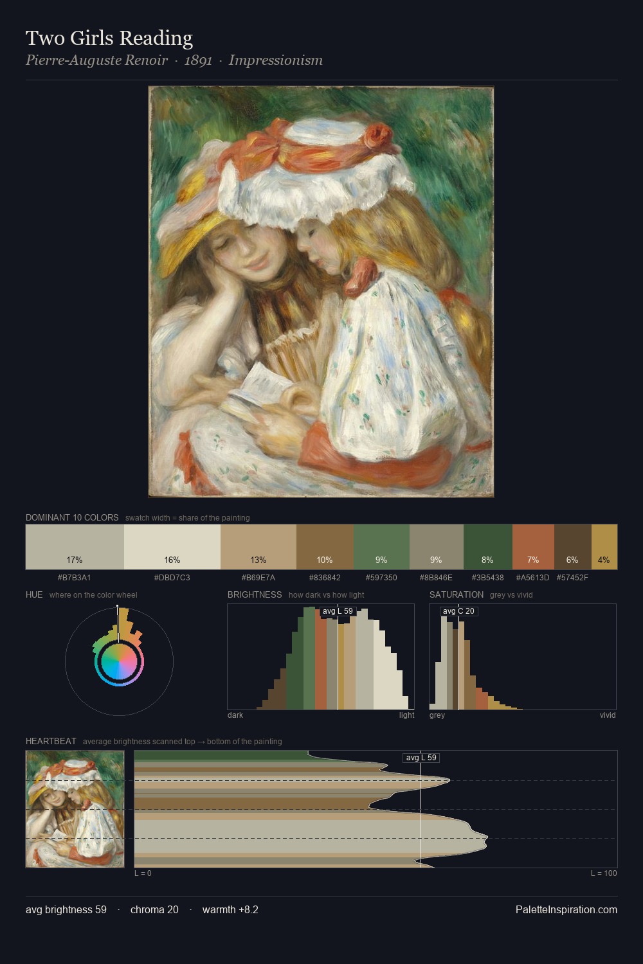Viewport: 643px width, 964px height.
Task: Click the hex label #8B846E
Action: click(437, 578)
